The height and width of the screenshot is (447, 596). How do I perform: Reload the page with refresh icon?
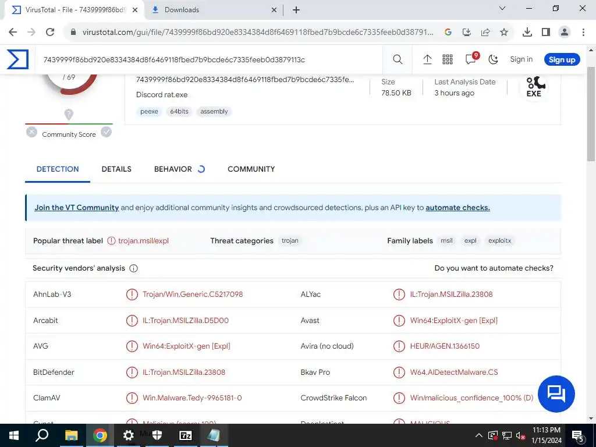(x=50, y=32)
